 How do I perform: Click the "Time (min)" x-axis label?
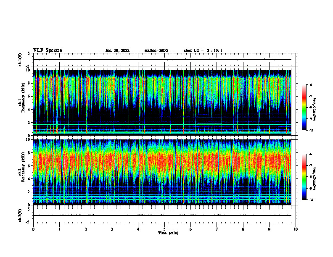(168, 233)
